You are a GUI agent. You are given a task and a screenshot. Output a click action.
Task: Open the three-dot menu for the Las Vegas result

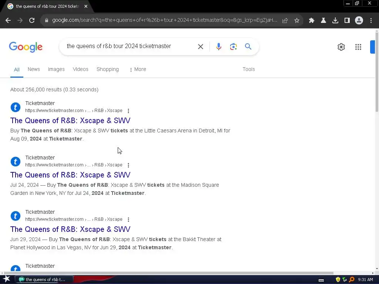(128, 220)
